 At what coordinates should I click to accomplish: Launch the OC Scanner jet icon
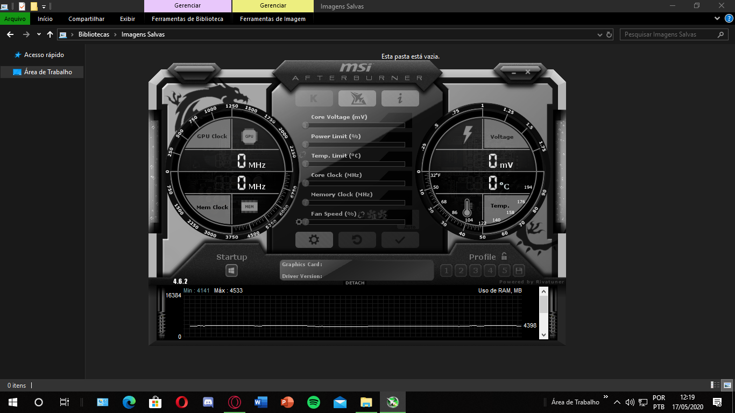(357, 98)
